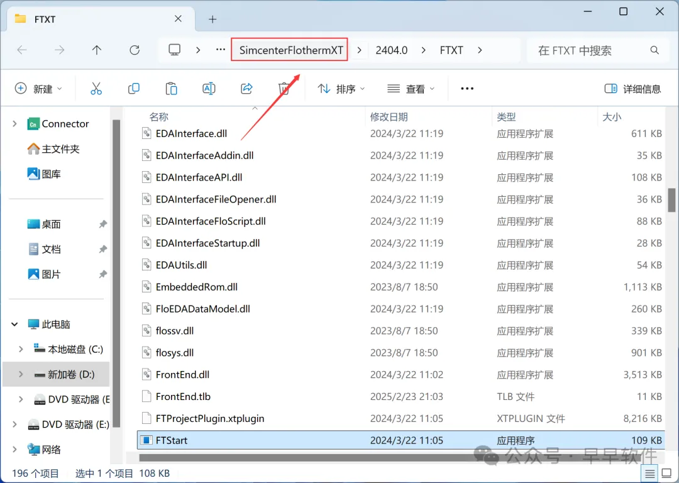Viewport: 679px width, 483px height.
Task: Click the Forward navigation arrow
Action: click(x=59, y=50)
